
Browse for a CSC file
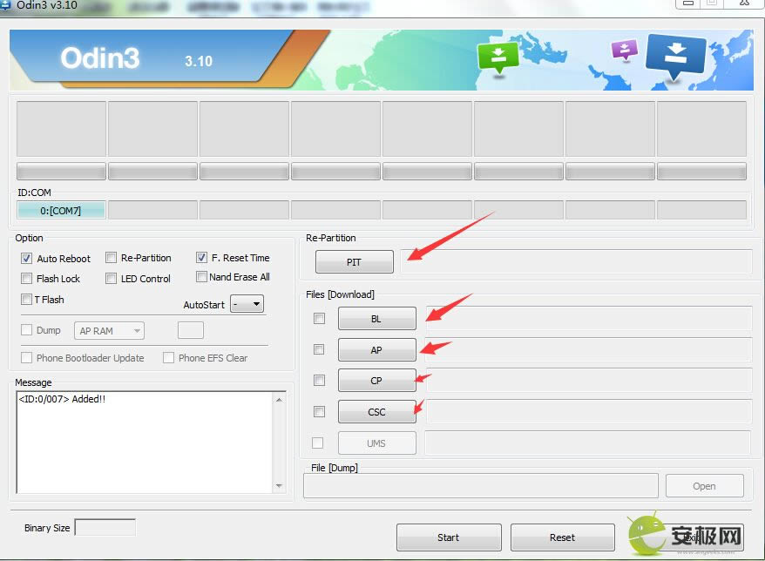[376, 412]
